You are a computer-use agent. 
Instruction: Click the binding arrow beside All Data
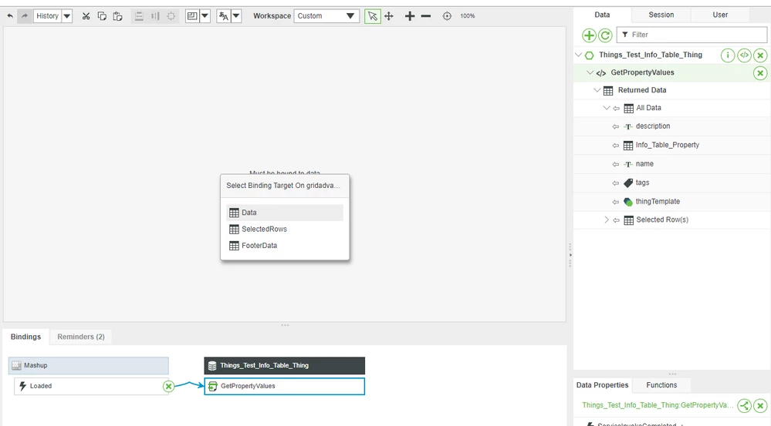(616, 109)
